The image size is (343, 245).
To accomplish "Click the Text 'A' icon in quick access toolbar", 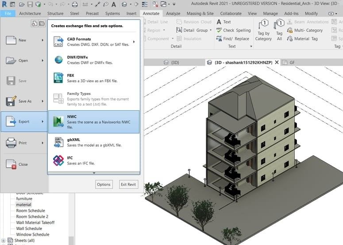I will (114, 4).
